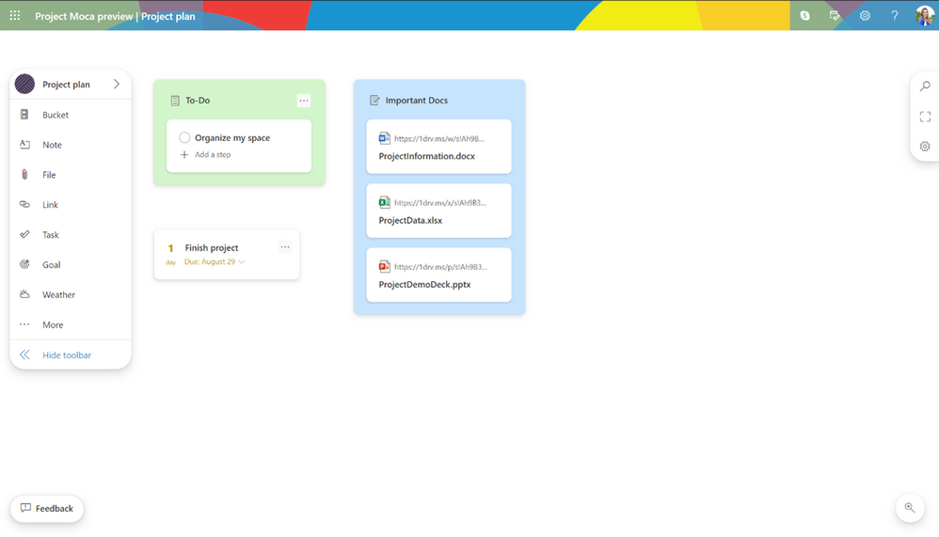Click the search icon in right panel
939x537 pixels.
(925, 87)
